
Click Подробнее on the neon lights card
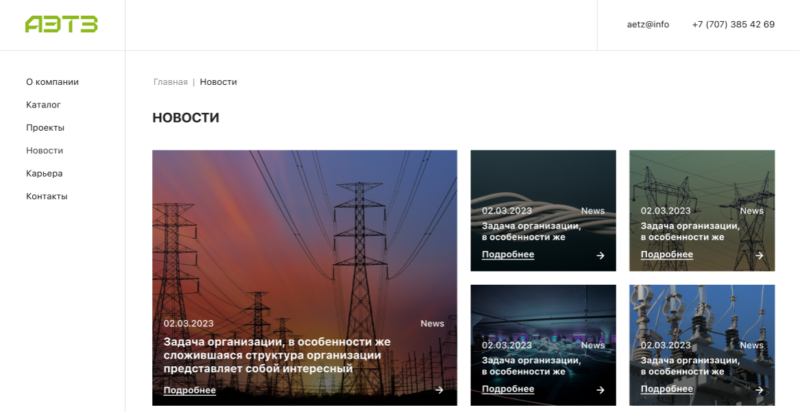pos(508,389)
